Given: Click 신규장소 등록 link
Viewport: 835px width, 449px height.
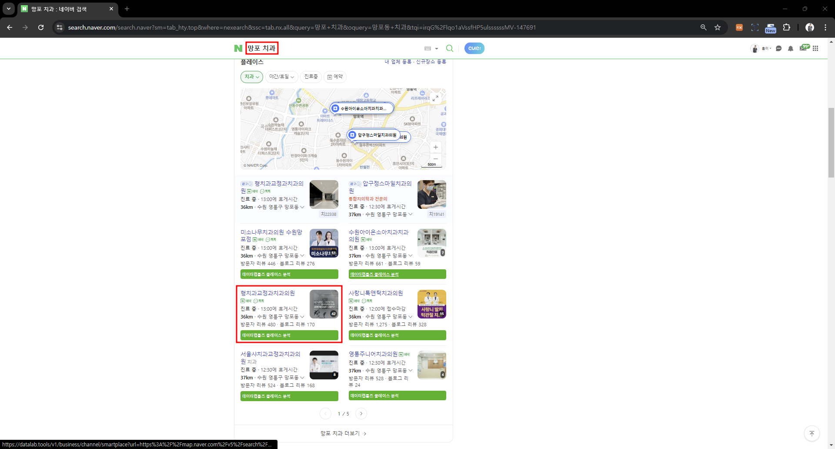Looking at the screenshot, I should point(431,62).
